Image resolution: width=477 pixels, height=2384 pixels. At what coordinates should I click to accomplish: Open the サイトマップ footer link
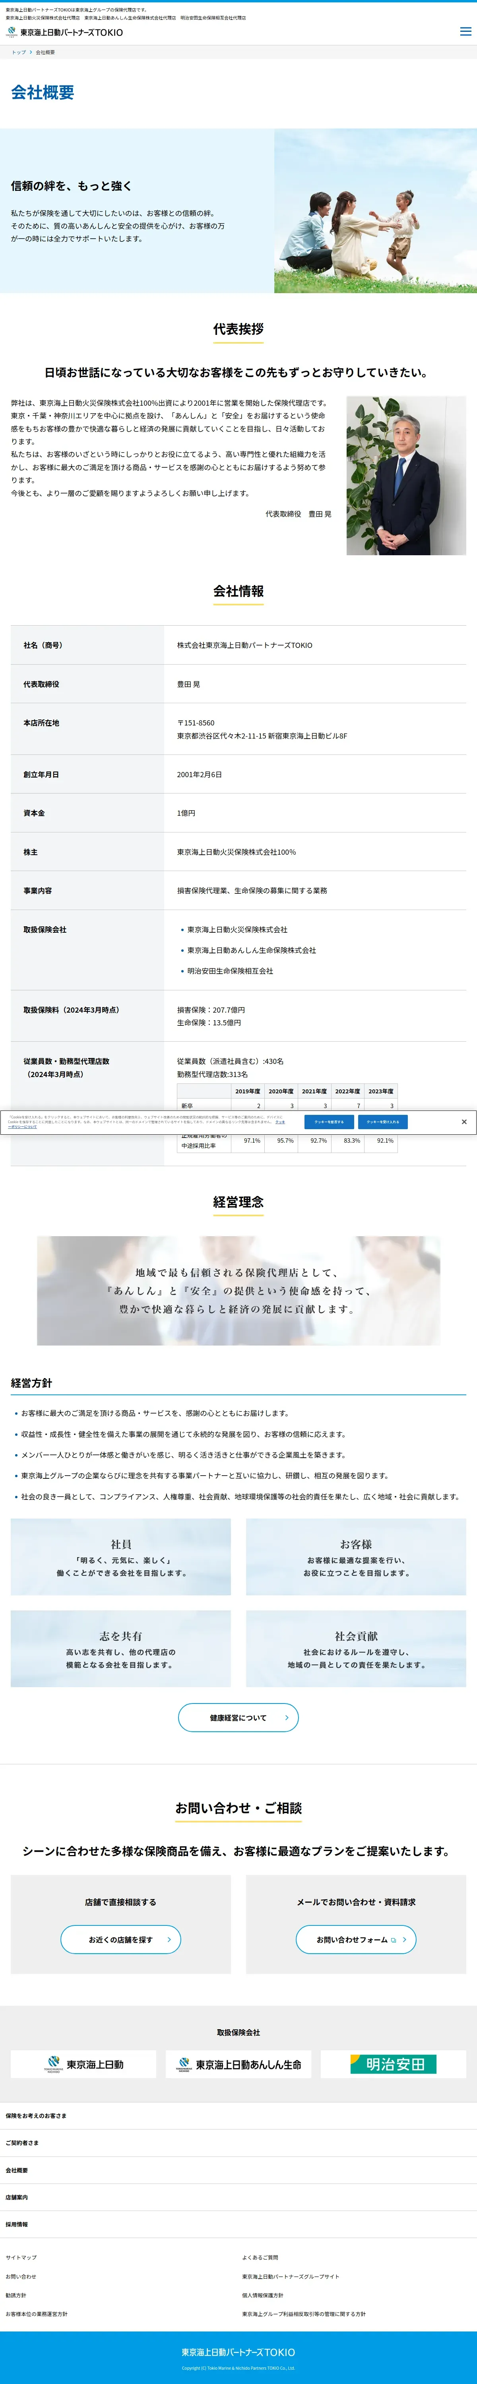21,2257
